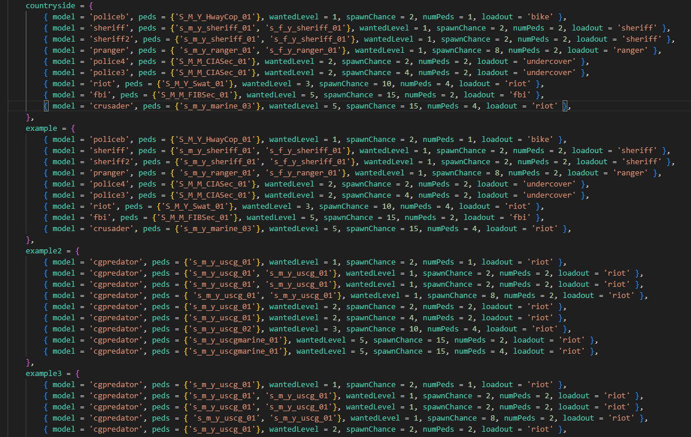691x437 pixels.
Task: Click 'bike' loadout in the countryside block
Action: pos(540,17)
